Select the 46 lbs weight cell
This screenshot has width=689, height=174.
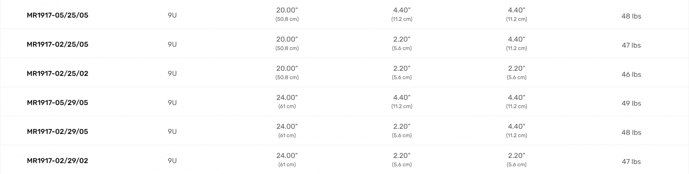(x=631, y=74)
